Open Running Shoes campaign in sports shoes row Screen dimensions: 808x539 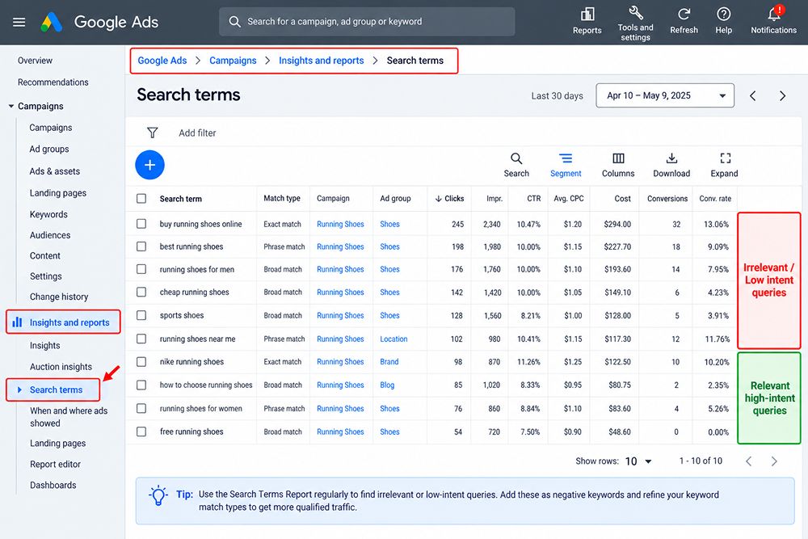pyautogui.click(x=340, y=315)
